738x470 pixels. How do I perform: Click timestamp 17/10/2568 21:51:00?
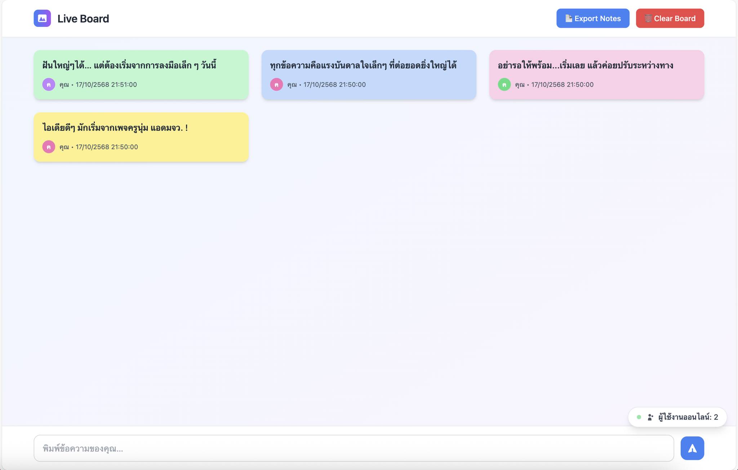[106, 84]
